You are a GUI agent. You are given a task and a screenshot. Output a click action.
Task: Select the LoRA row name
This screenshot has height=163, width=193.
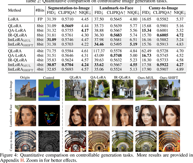[x=13, y=19]
